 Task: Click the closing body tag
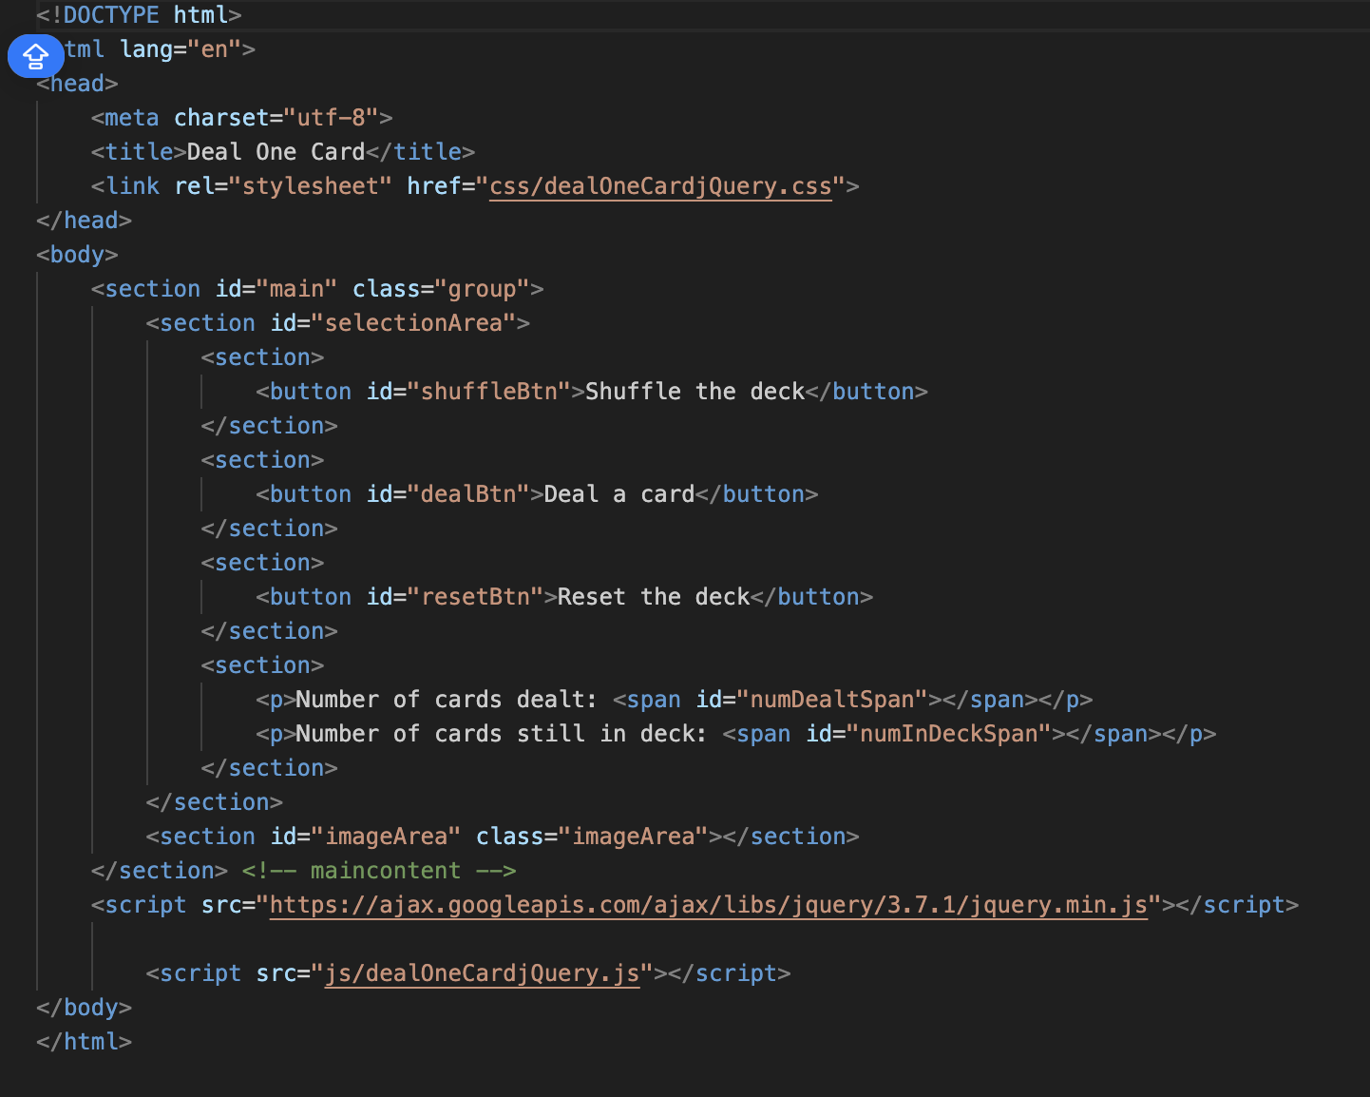pyautogui.click(x=84, y=1007)
